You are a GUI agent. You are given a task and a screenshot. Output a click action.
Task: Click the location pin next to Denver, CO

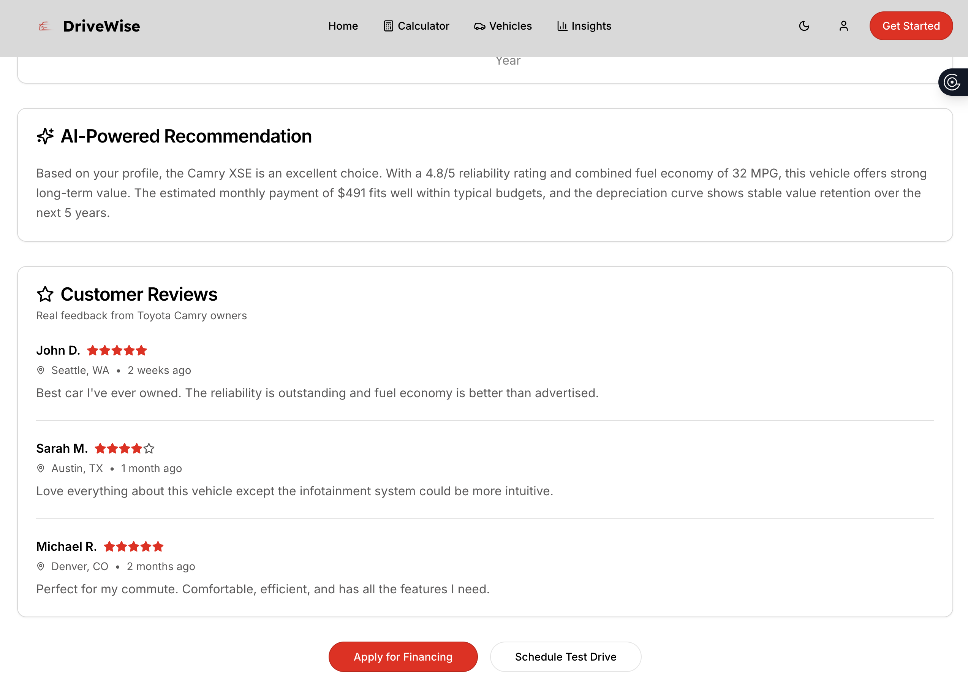[41, 566]
